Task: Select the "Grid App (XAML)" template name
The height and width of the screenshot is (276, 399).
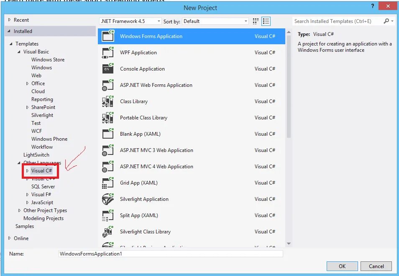Action: point(139,182)
